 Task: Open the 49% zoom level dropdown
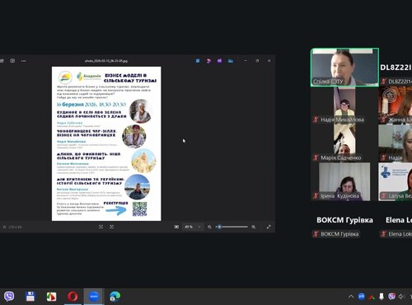coord(193,227)
